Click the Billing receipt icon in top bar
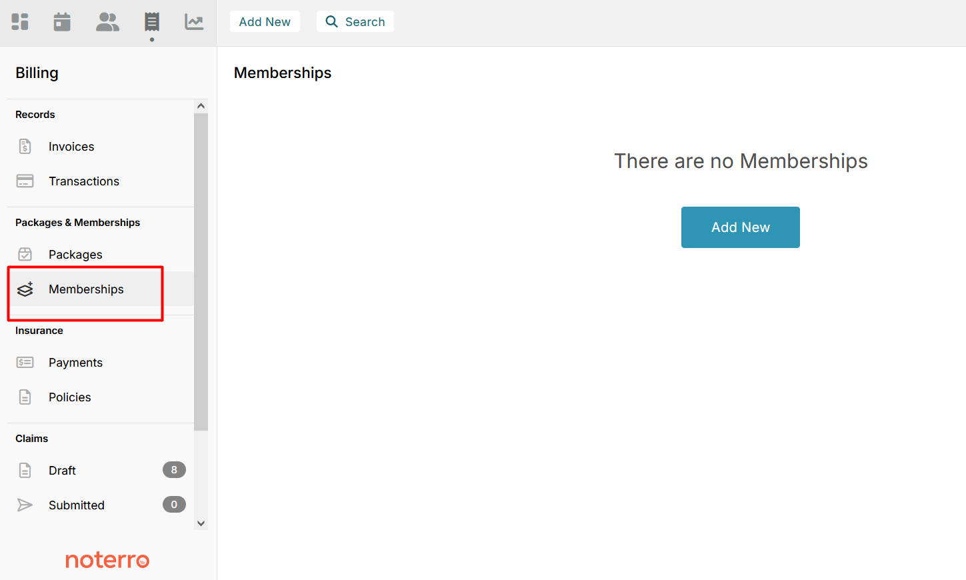 point(151,21)
